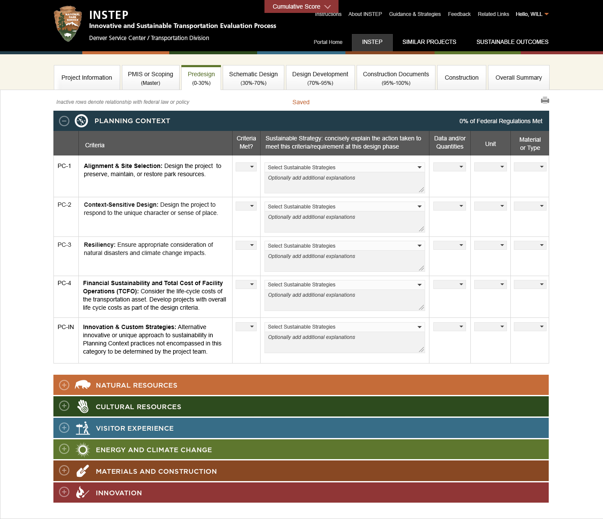
Task: Click the paintbrush icon for Materials and Construction
Action: (x=82, y=471)
